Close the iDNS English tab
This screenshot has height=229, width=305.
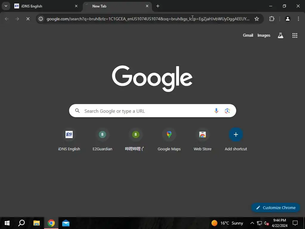coord(76,6)
